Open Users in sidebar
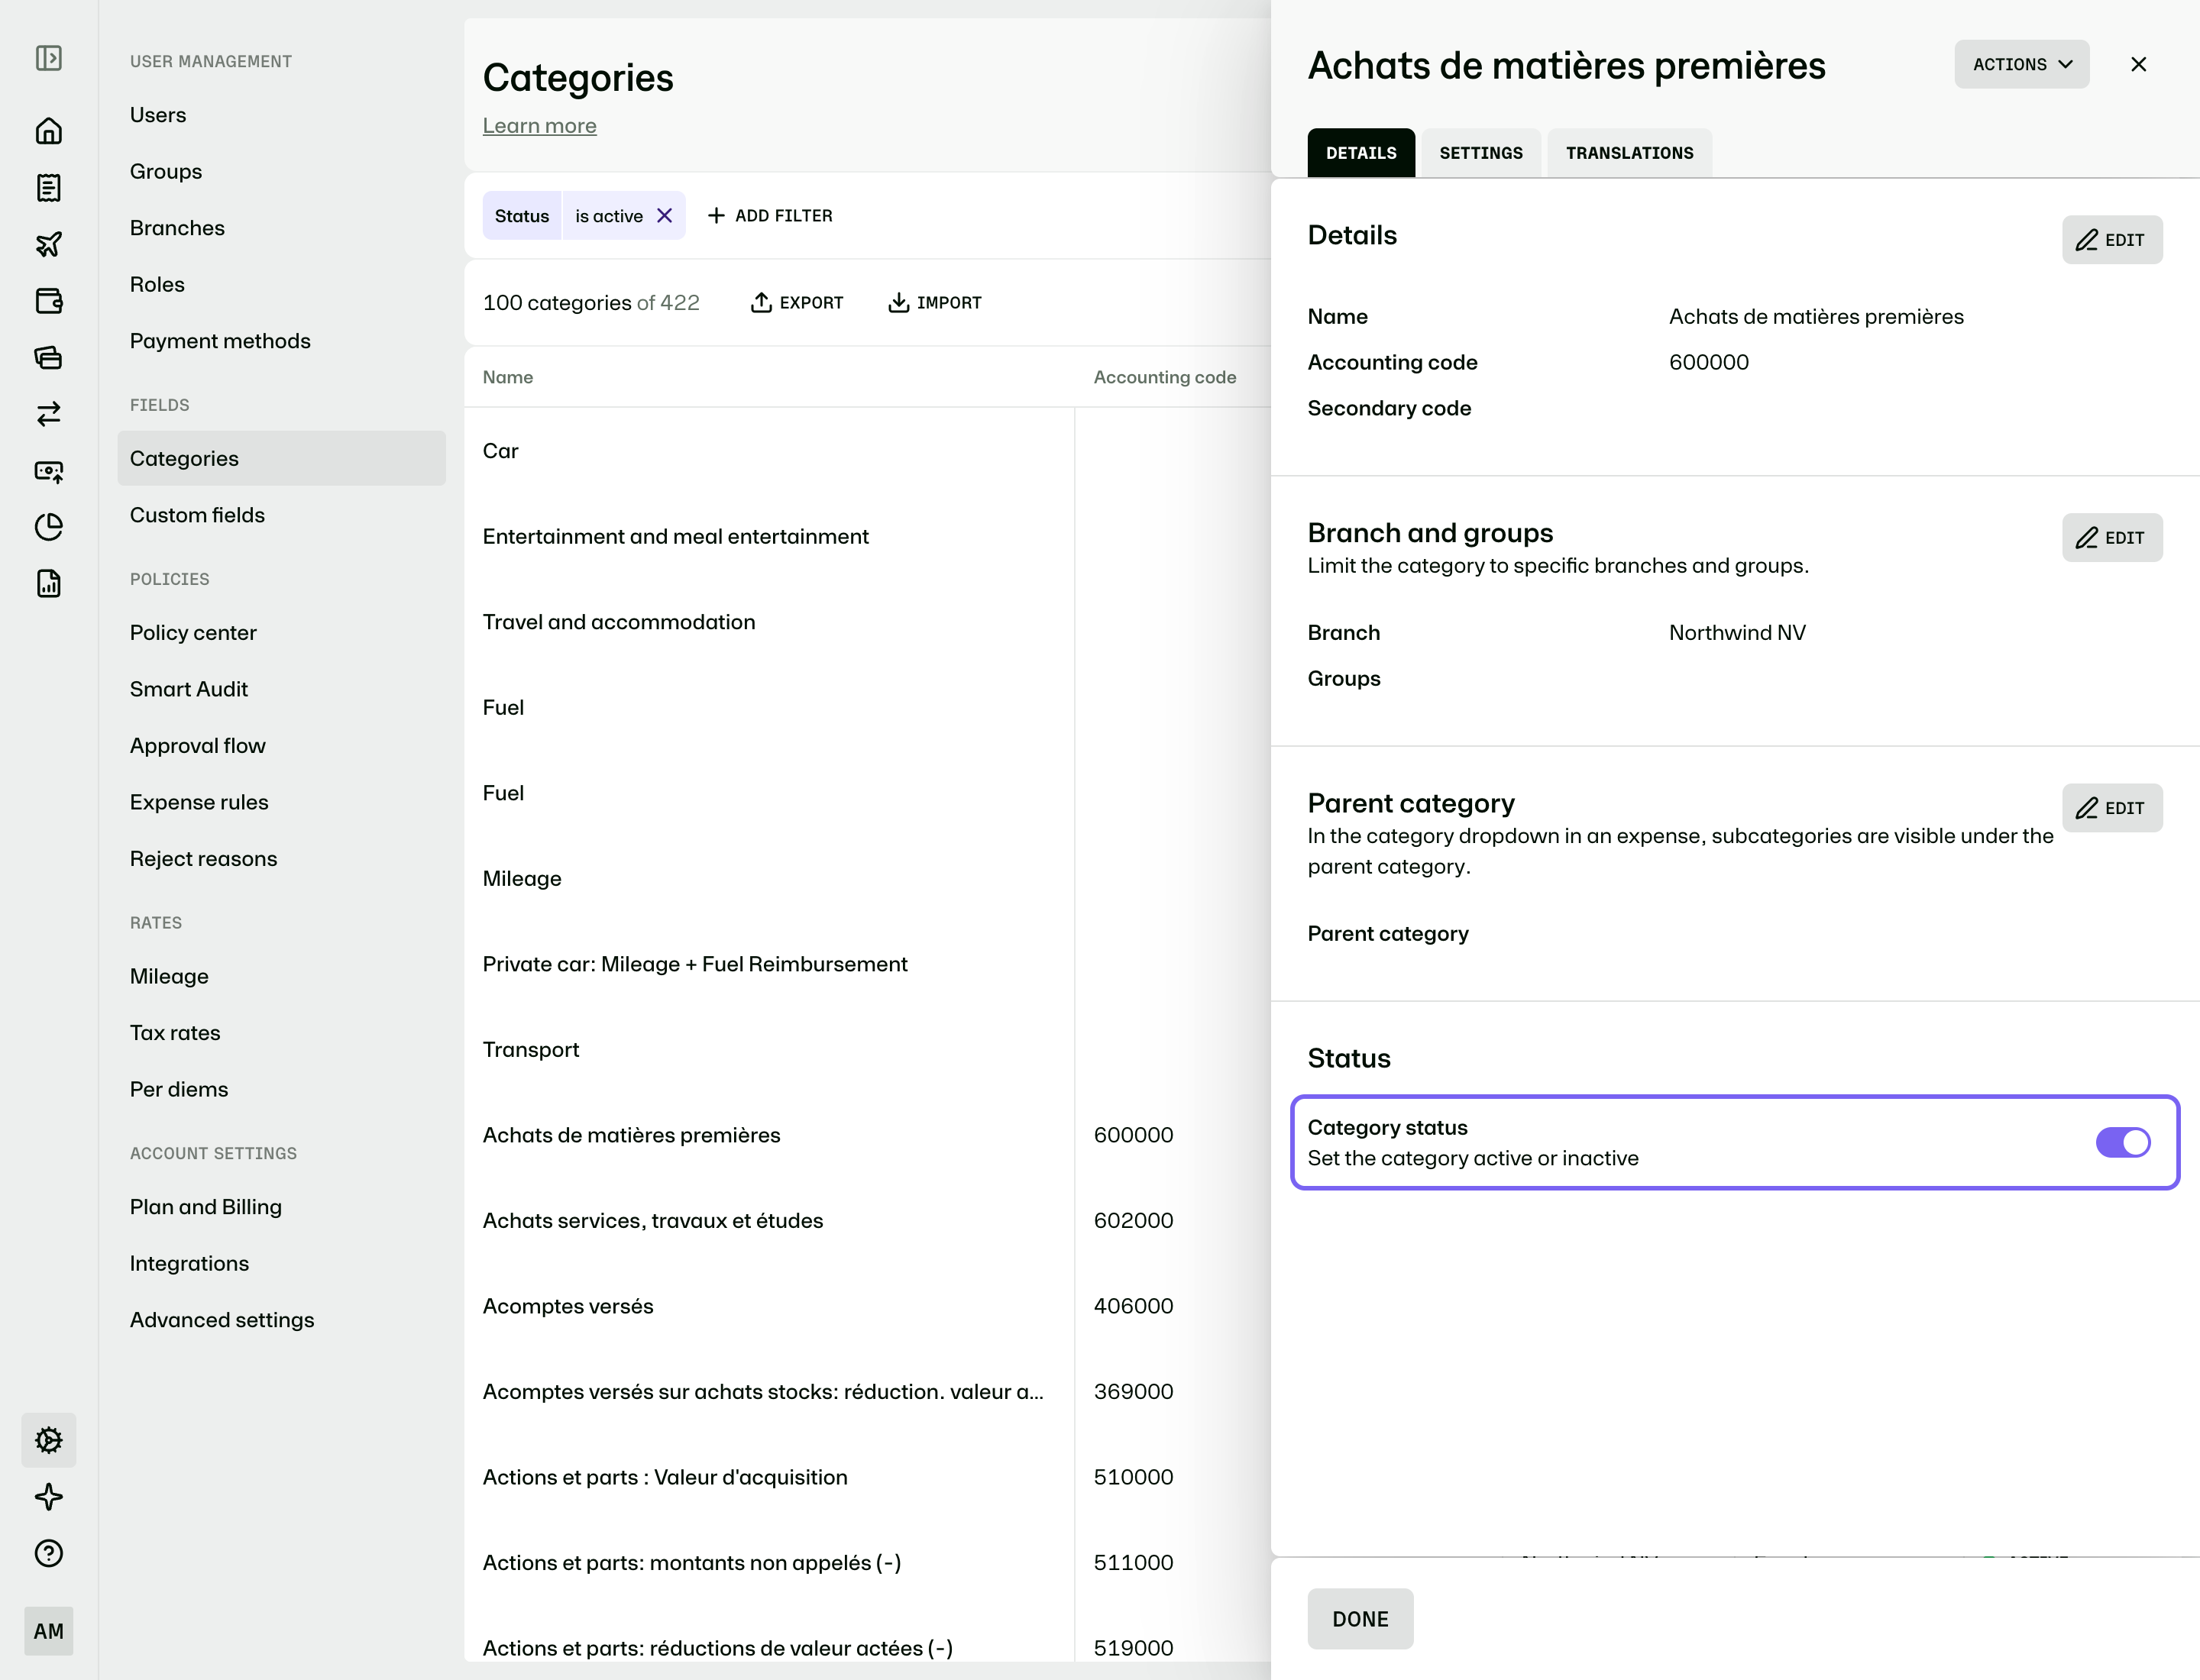 (281, 115)
